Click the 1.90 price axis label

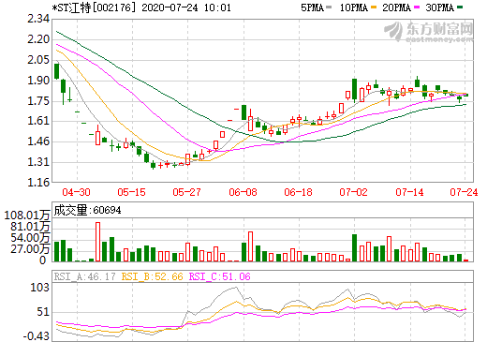click(x=38, y=81)
